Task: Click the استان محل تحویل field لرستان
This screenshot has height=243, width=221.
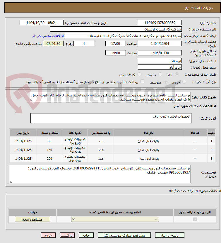Action: [x=160, y=61]
